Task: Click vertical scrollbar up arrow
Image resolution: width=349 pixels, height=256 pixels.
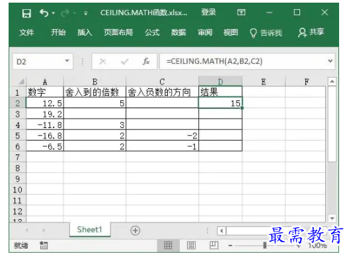Action: 332,82
